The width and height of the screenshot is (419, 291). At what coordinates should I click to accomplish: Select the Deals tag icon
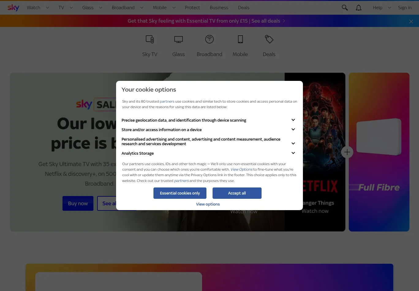click(269, 40)
